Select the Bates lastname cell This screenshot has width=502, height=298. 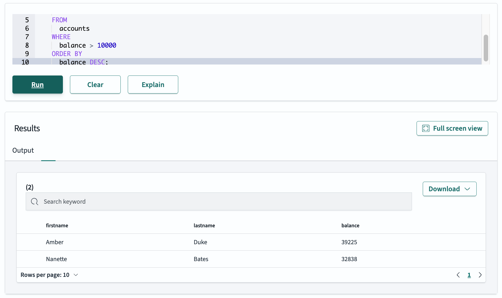(x=201, y=259)
